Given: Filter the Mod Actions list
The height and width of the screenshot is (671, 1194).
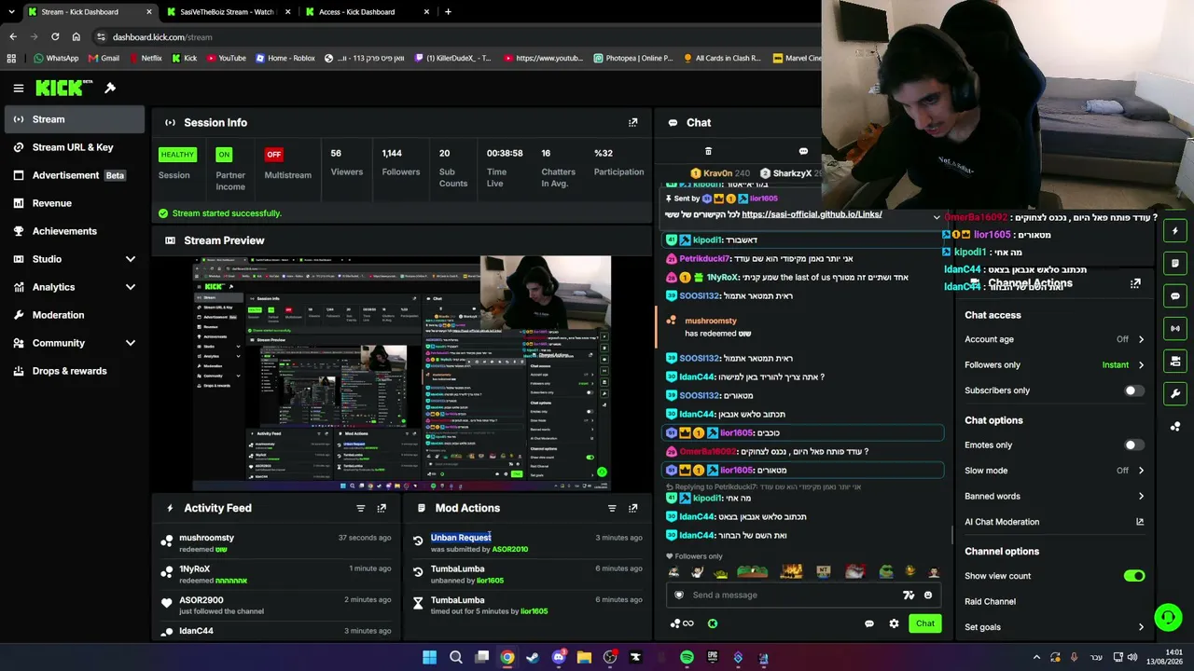Looking at the screenshot, I should click(612, 508).
